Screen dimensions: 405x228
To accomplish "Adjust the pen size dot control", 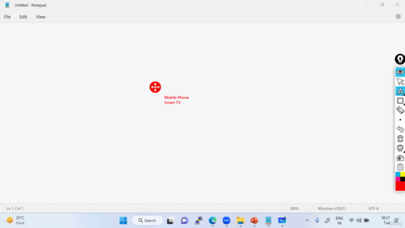I will [x=400, y=120].
